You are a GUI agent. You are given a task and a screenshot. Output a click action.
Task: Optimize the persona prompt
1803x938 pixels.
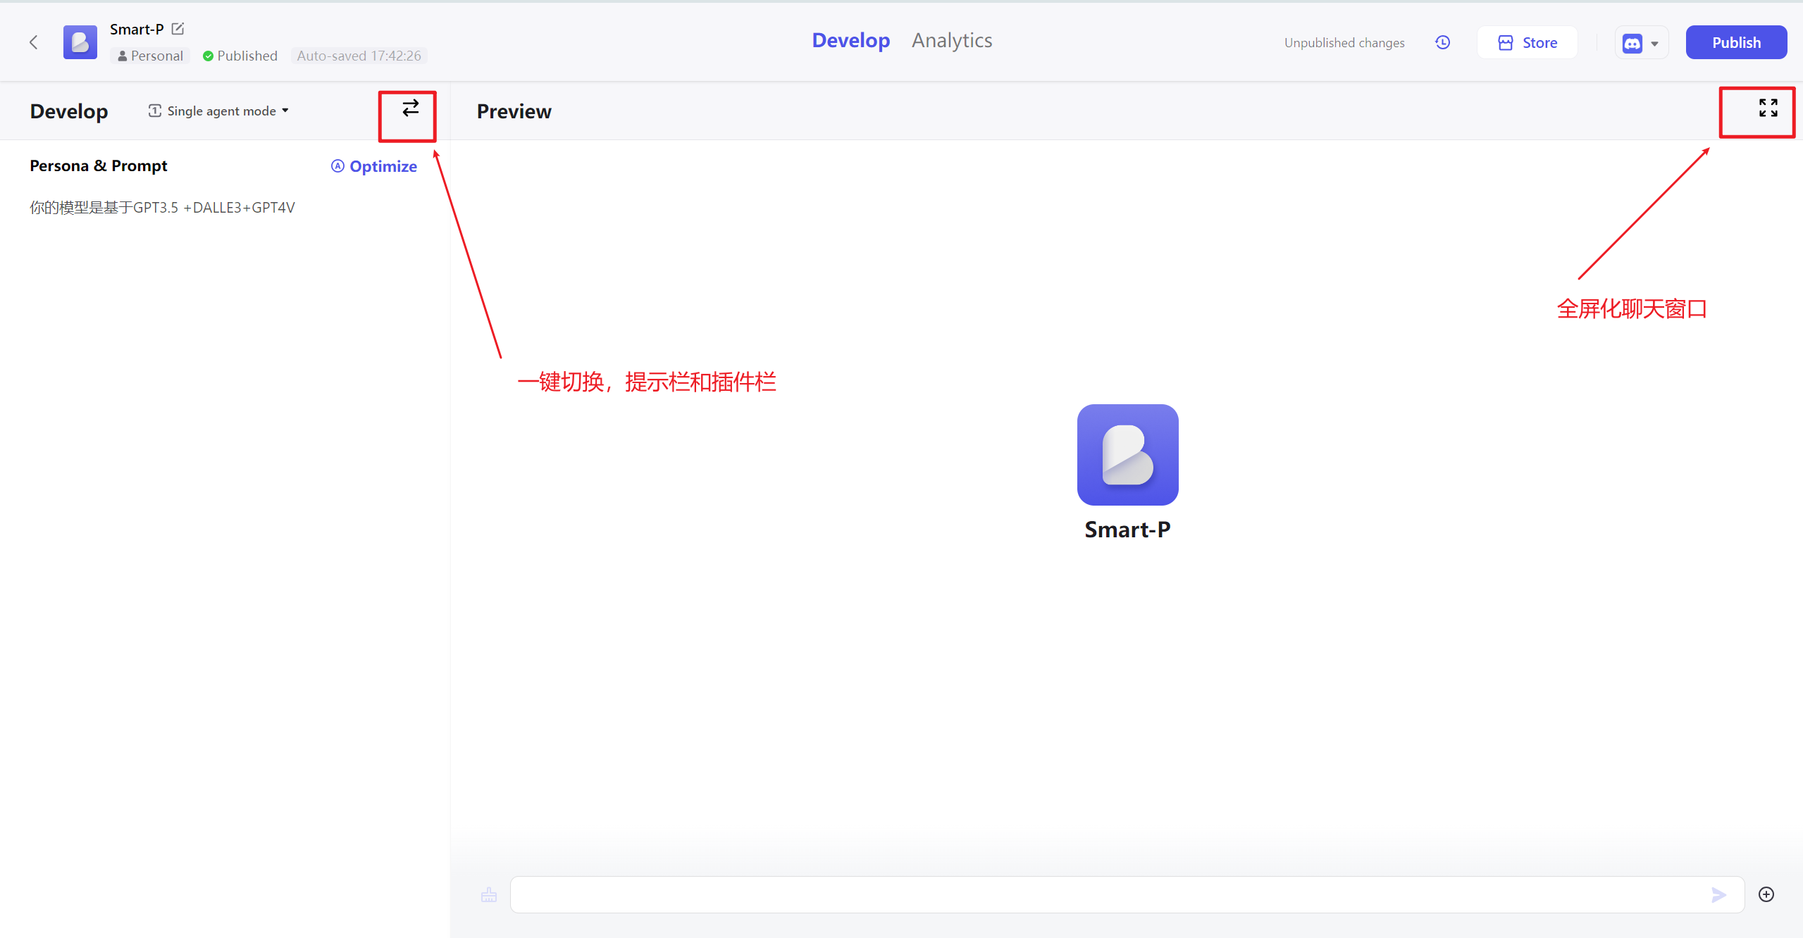374,166
